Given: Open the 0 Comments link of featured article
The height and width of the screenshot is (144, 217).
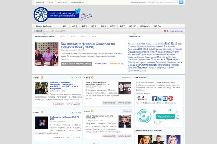Looking at the screenshot, I should 115,64.
